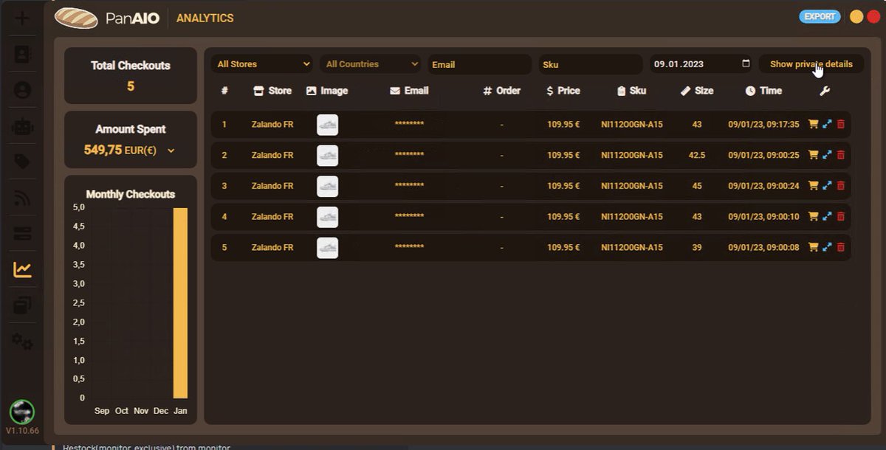Open the profiles contact-card sidebar icon
This screenshot has height=450, width=886.
tap(23, 54)
